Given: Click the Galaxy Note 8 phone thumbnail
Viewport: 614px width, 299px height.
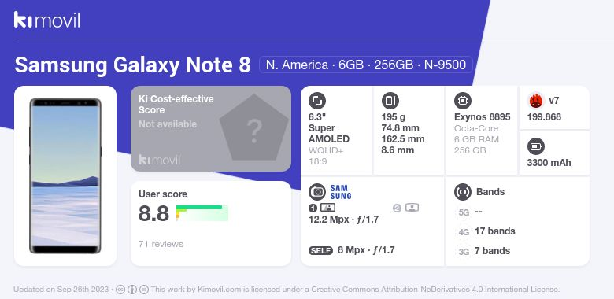Looking at the screenshot, I should click(65, 176).
